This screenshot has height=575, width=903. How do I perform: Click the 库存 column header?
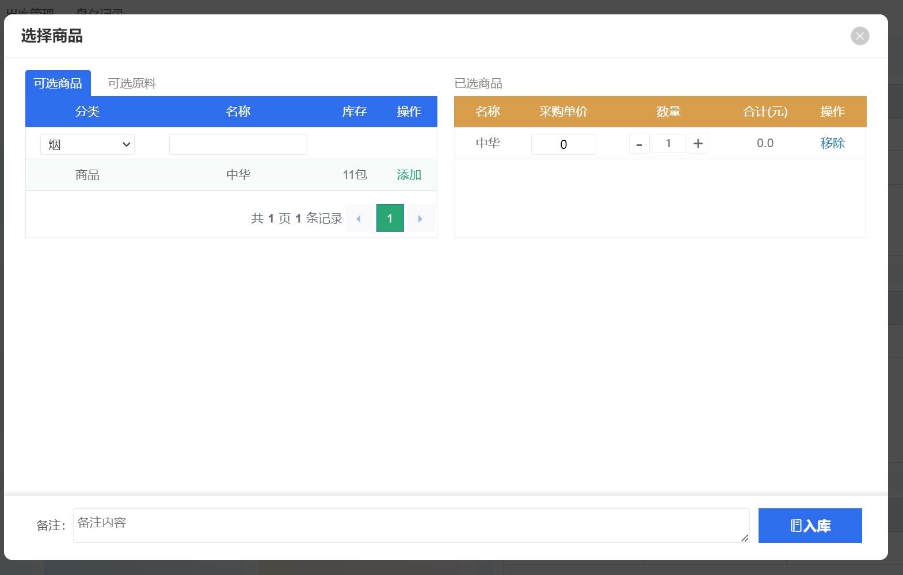coord(354,112)
